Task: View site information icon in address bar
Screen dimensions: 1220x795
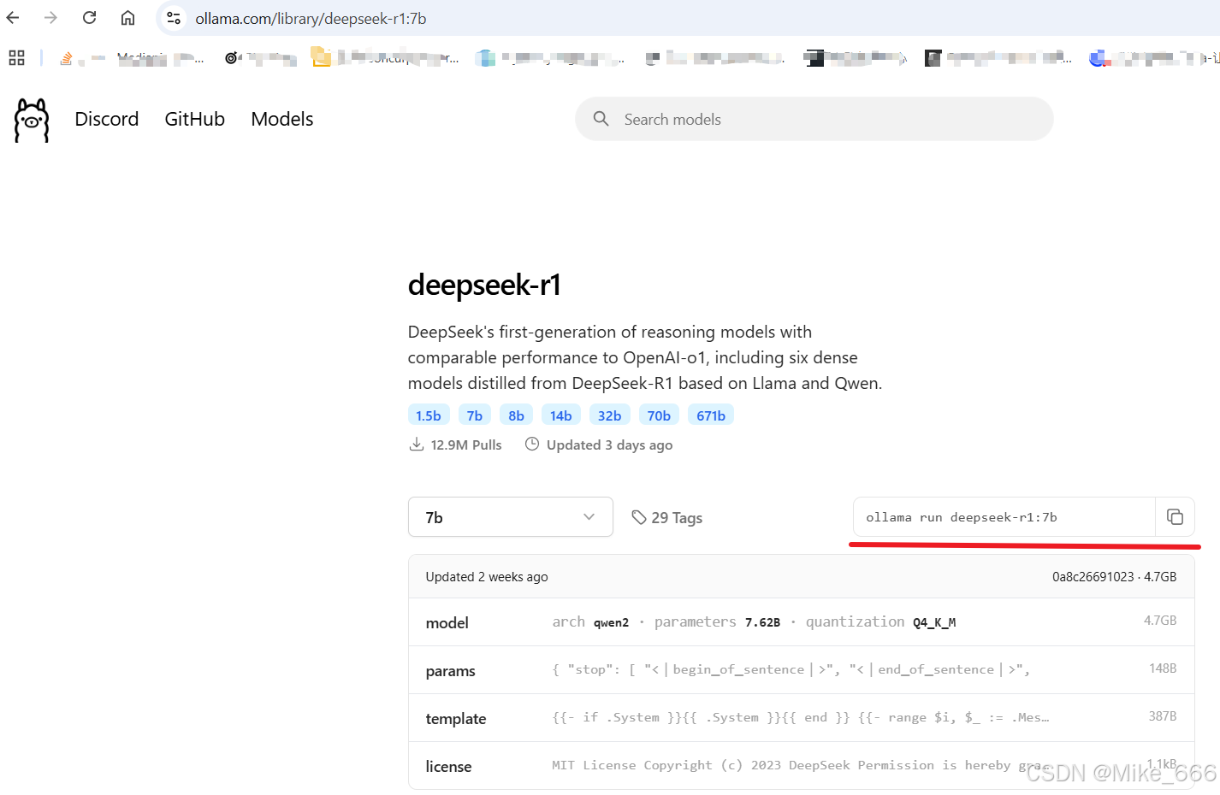Action: click(174, 18)
